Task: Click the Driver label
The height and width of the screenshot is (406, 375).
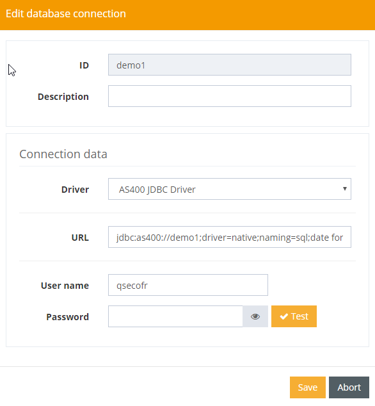Action: pyautogui.click(x=75, y=190)
